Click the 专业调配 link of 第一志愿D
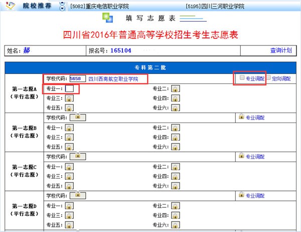The height and width of the screenshot is (232, 301). pyautogui.click(x=255, y=195)
